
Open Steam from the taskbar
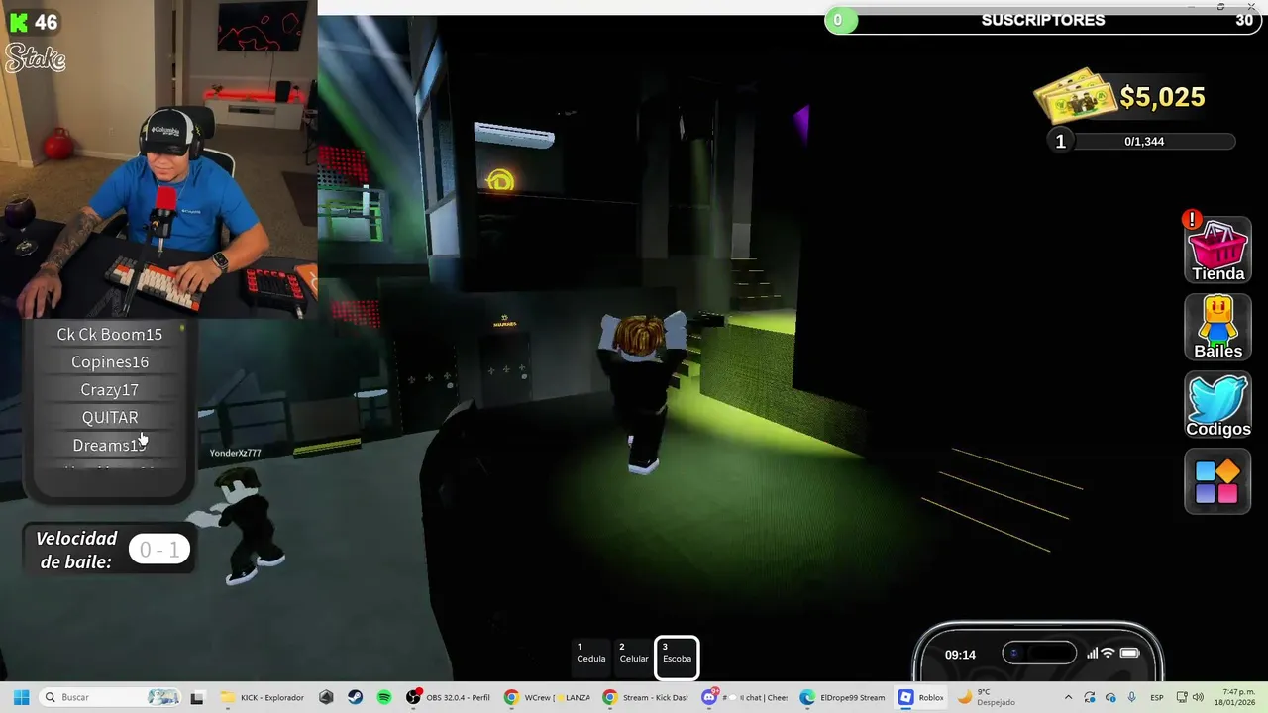coord(355,697)
